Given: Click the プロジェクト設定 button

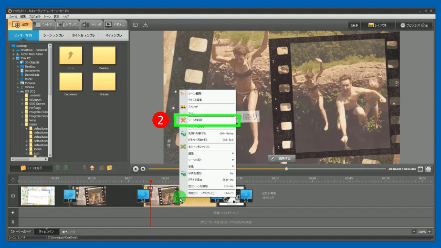Looking at the screenshot, I should tap(414, 25).
